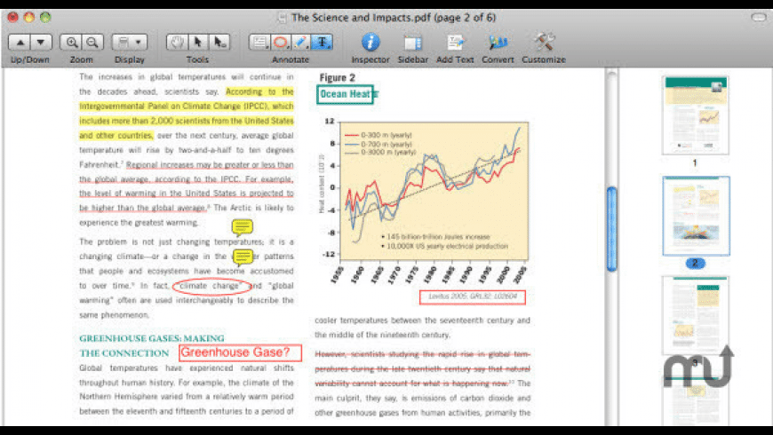
Task: Click the struck-through 'However, scientists studying' text
Action: coord(423,368)
